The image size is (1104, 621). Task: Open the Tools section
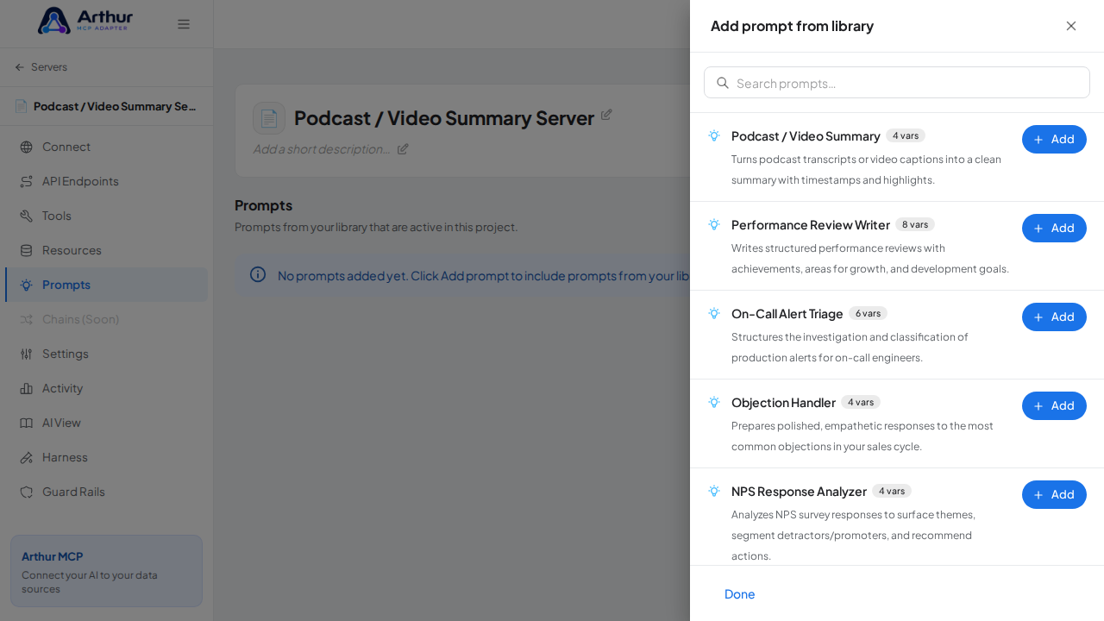(x=106, y=216)
